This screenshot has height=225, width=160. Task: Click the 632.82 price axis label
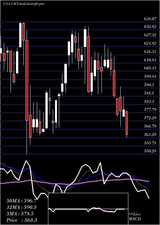point(150,27)
